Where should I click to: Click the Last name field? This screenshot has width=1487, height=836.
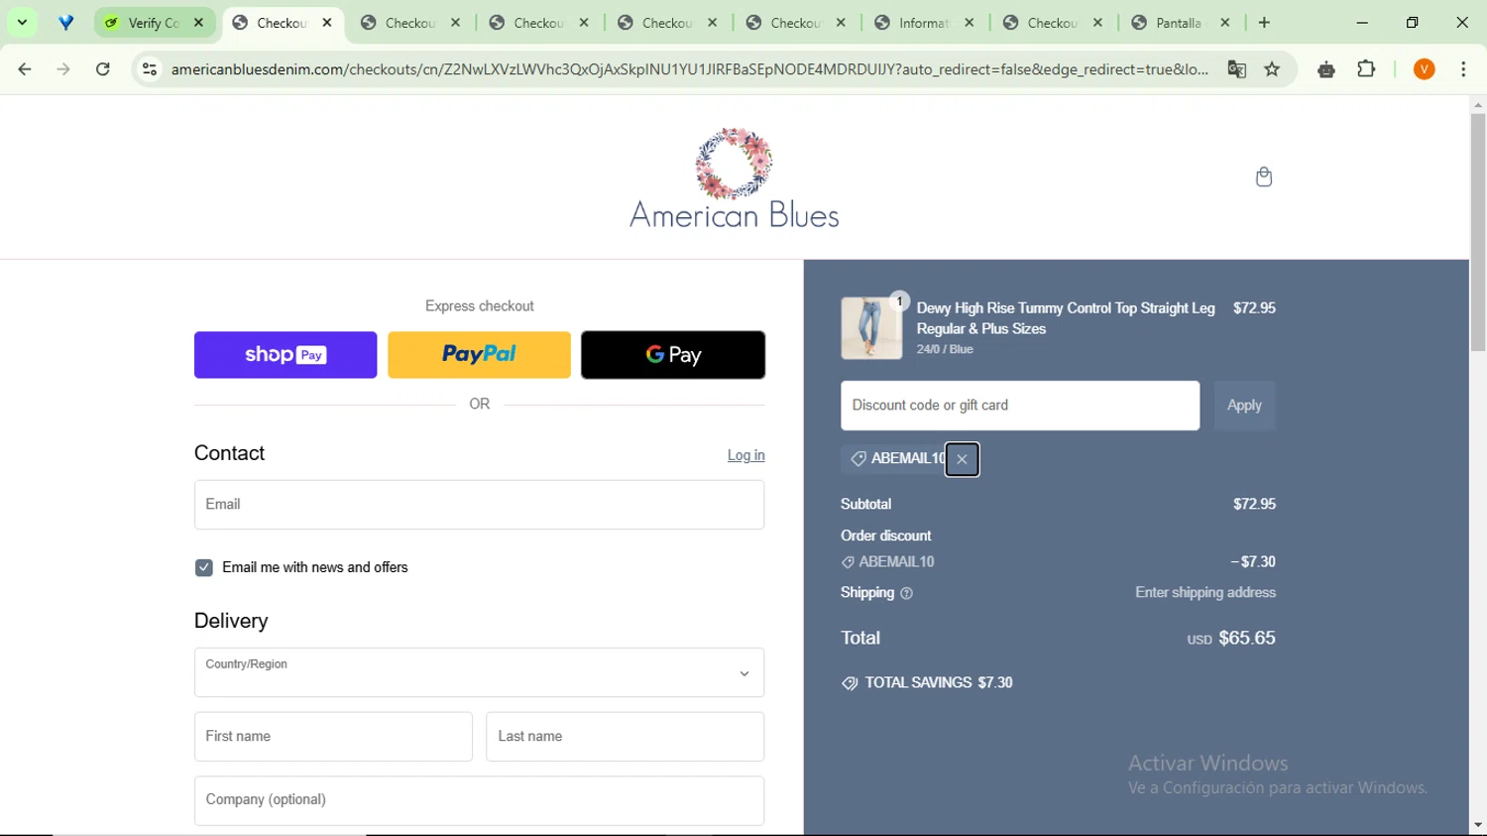point(625,737)
